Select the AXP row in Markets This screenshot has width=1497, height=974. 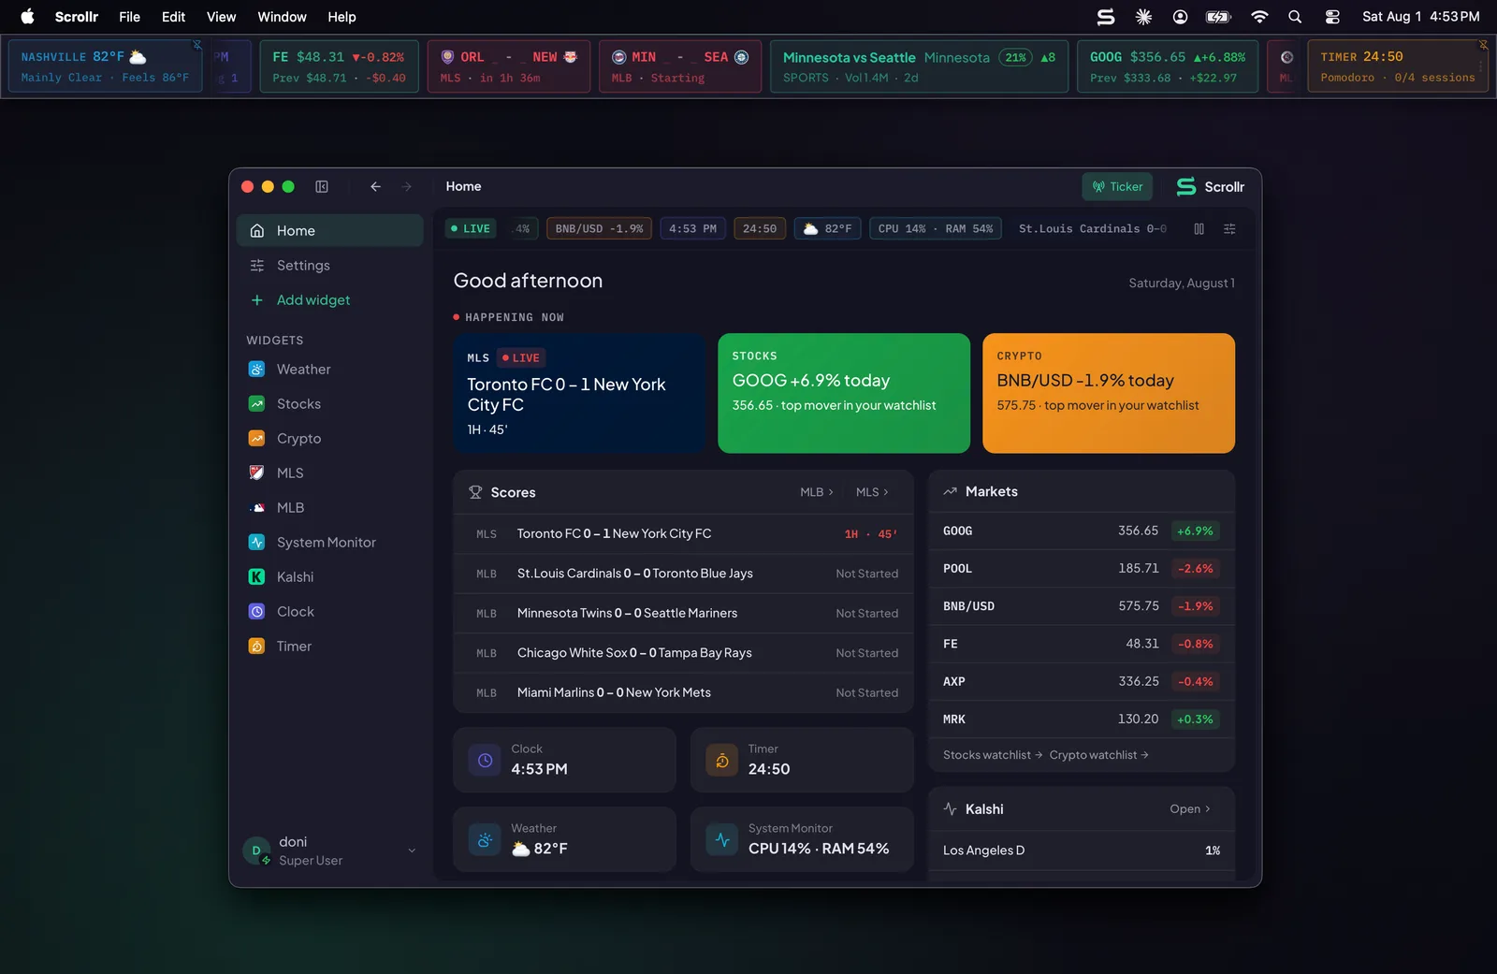tap(1082, 682)
